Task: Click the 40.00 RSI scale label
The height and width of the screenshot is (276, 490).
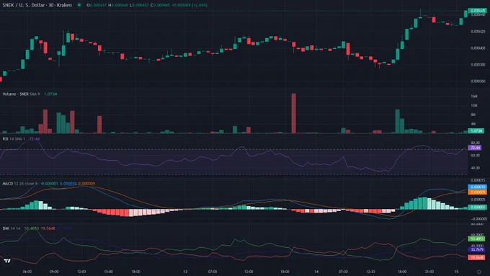Action: point(475,168)
